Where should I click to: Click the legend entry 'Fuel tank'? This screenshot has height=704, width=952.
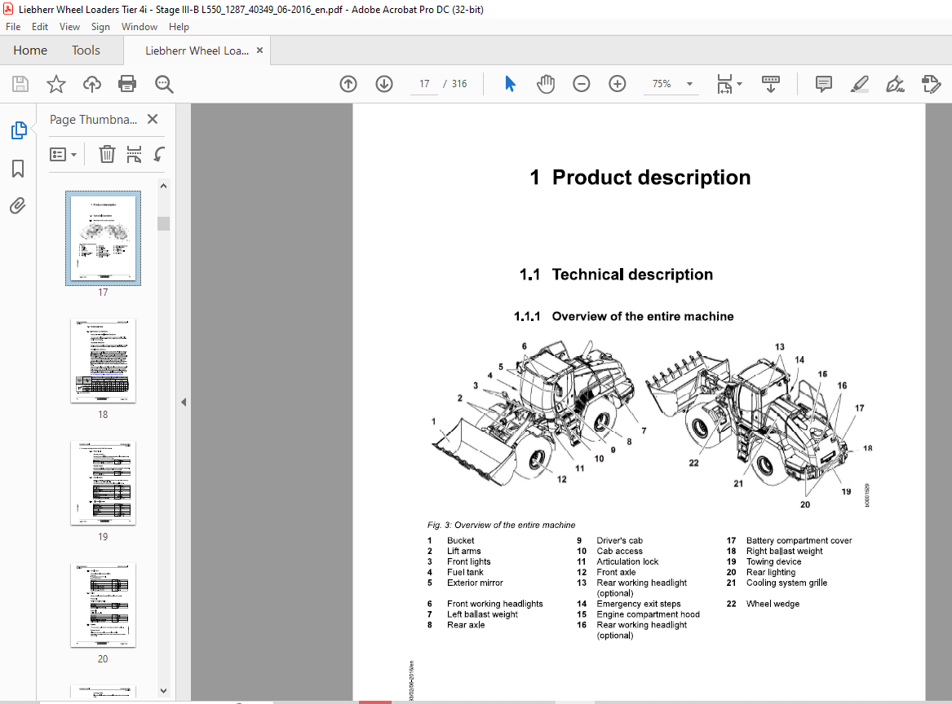coord(465,572)
